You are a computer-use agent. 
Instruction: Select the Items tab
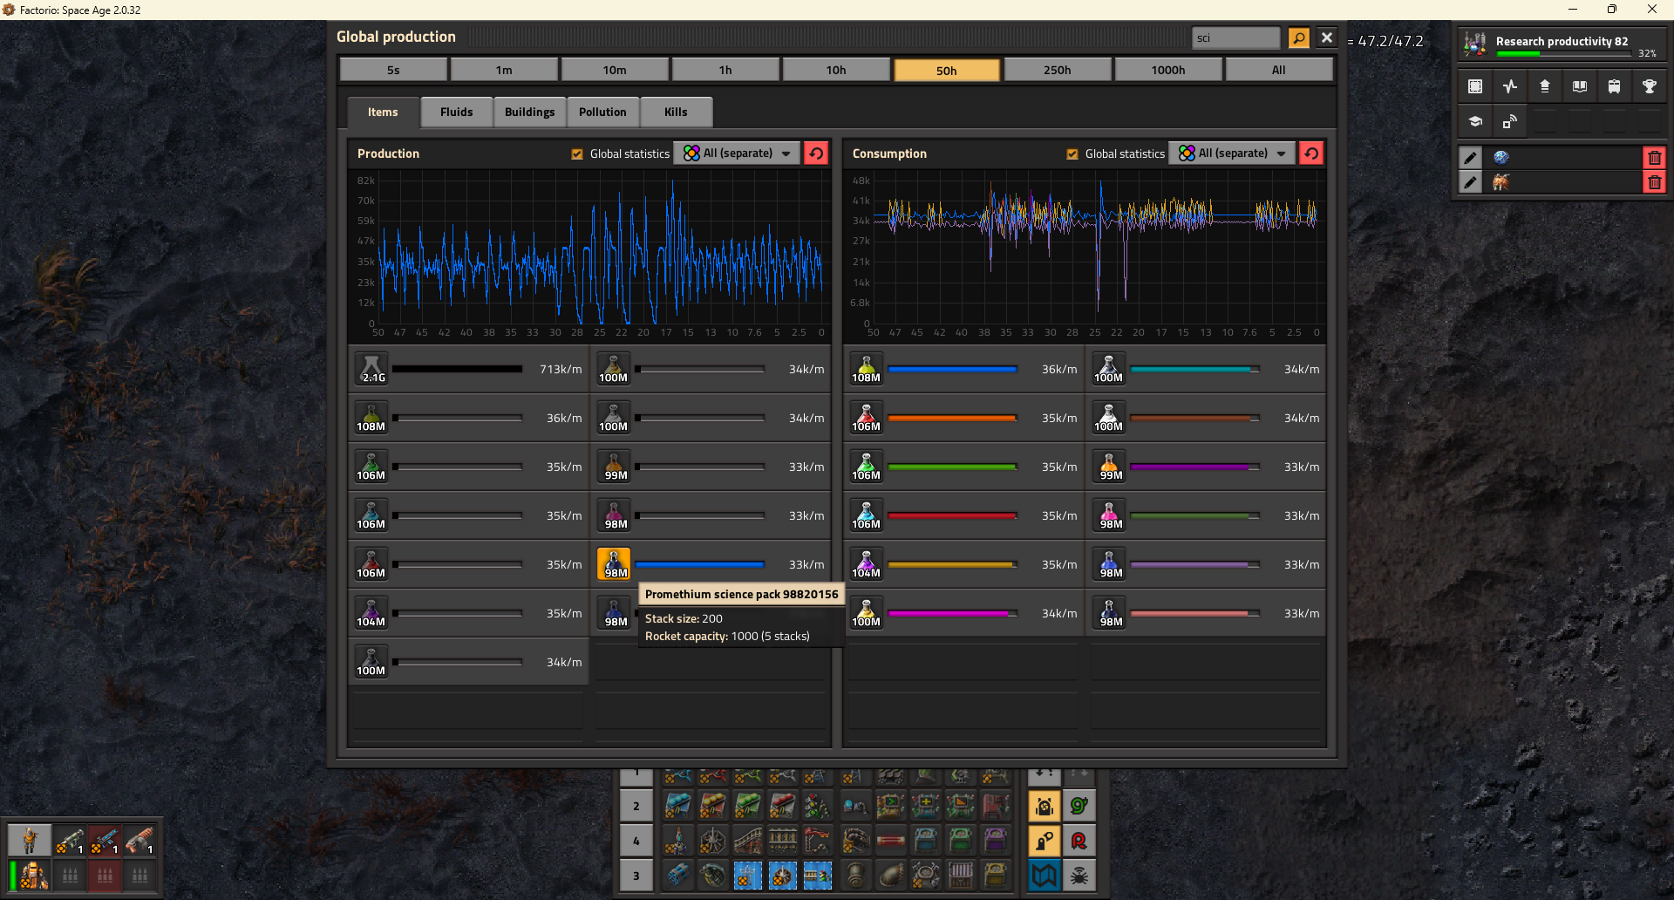click(x=383, y=112)
